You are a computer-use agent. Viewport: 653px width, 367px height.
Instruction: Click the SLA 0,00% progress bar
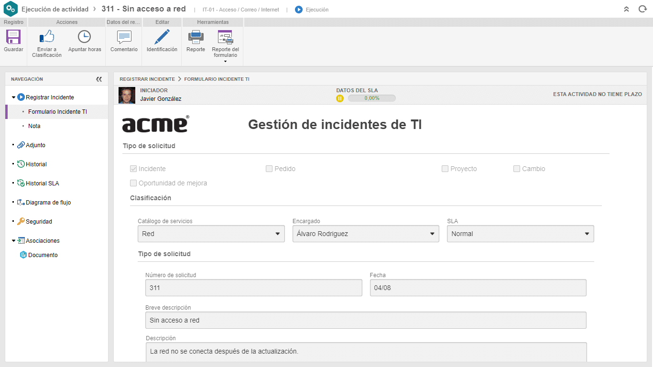point(371,98)
